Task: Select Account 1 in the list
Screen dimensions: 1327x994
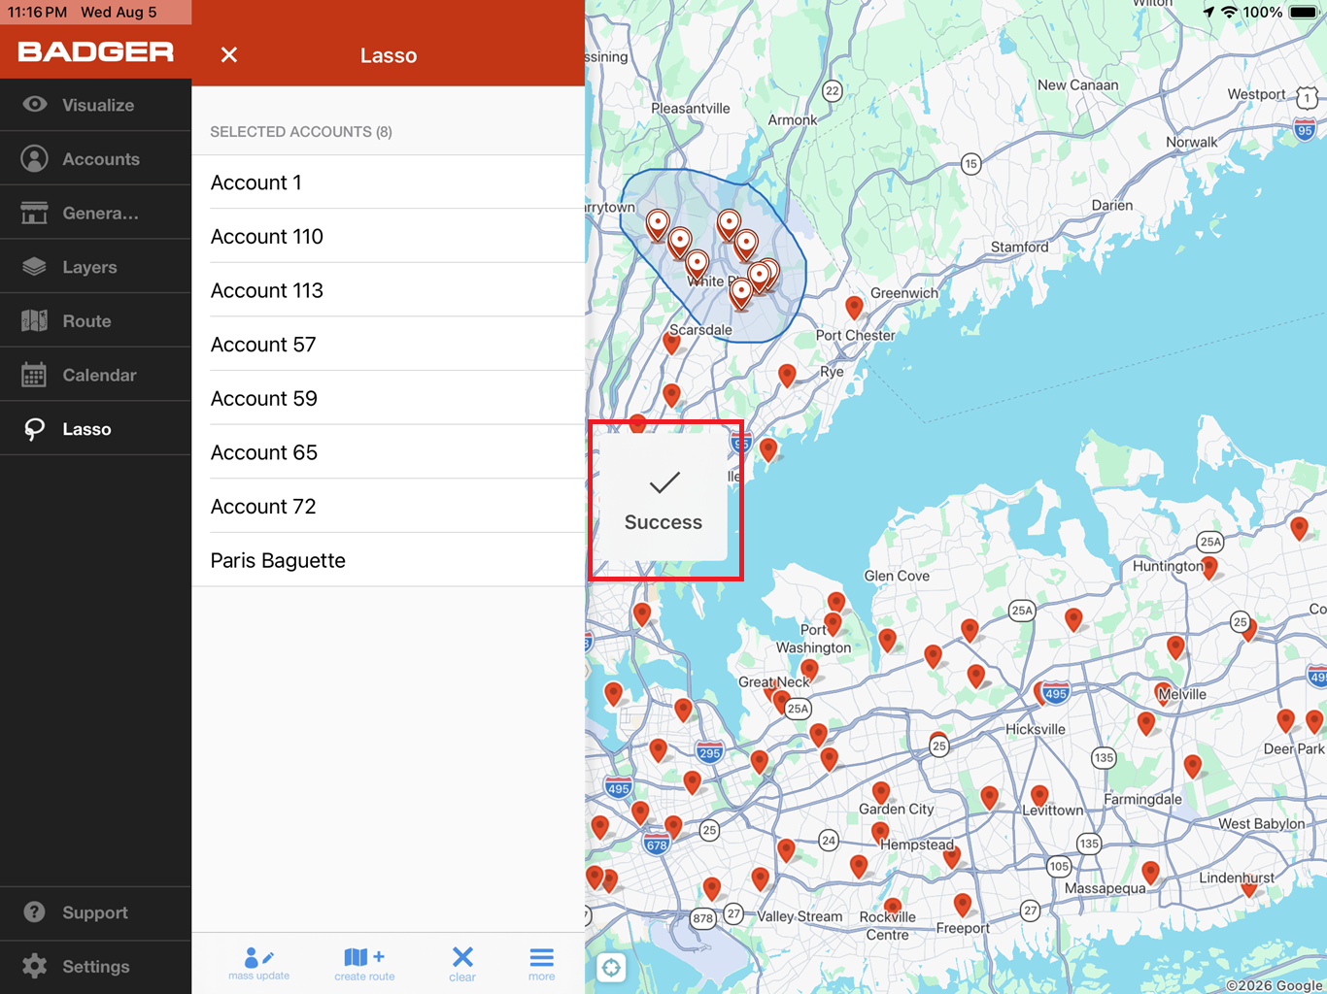Action: [x=389, y=182]
